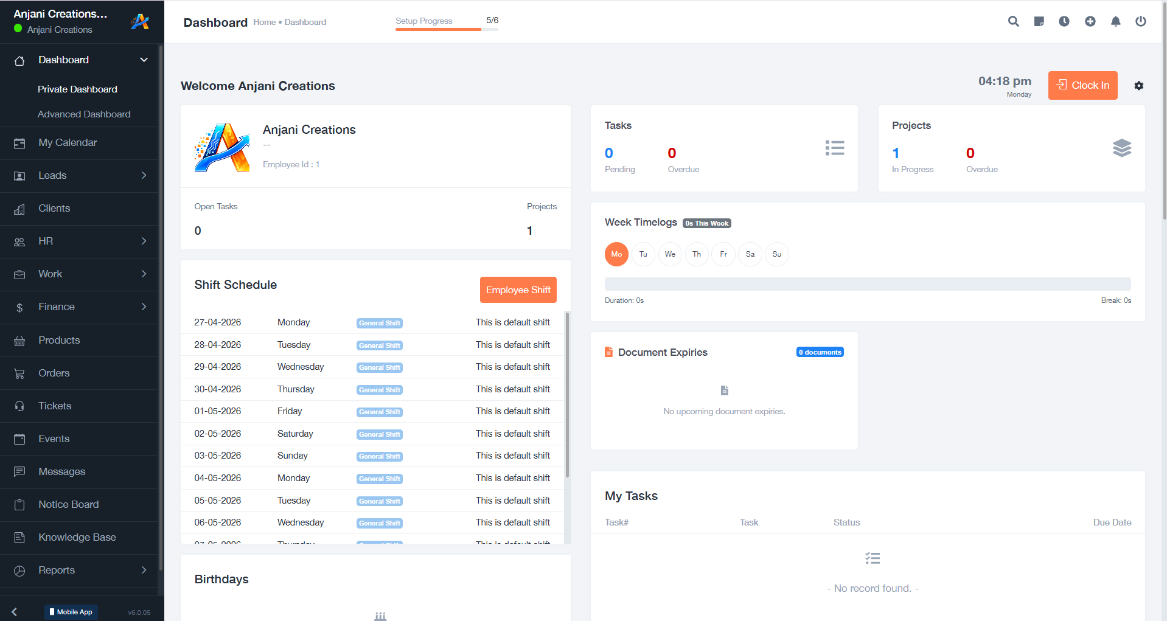Open the notifications bell
The image size is (1167, 621).
(x=1115, y=21)
